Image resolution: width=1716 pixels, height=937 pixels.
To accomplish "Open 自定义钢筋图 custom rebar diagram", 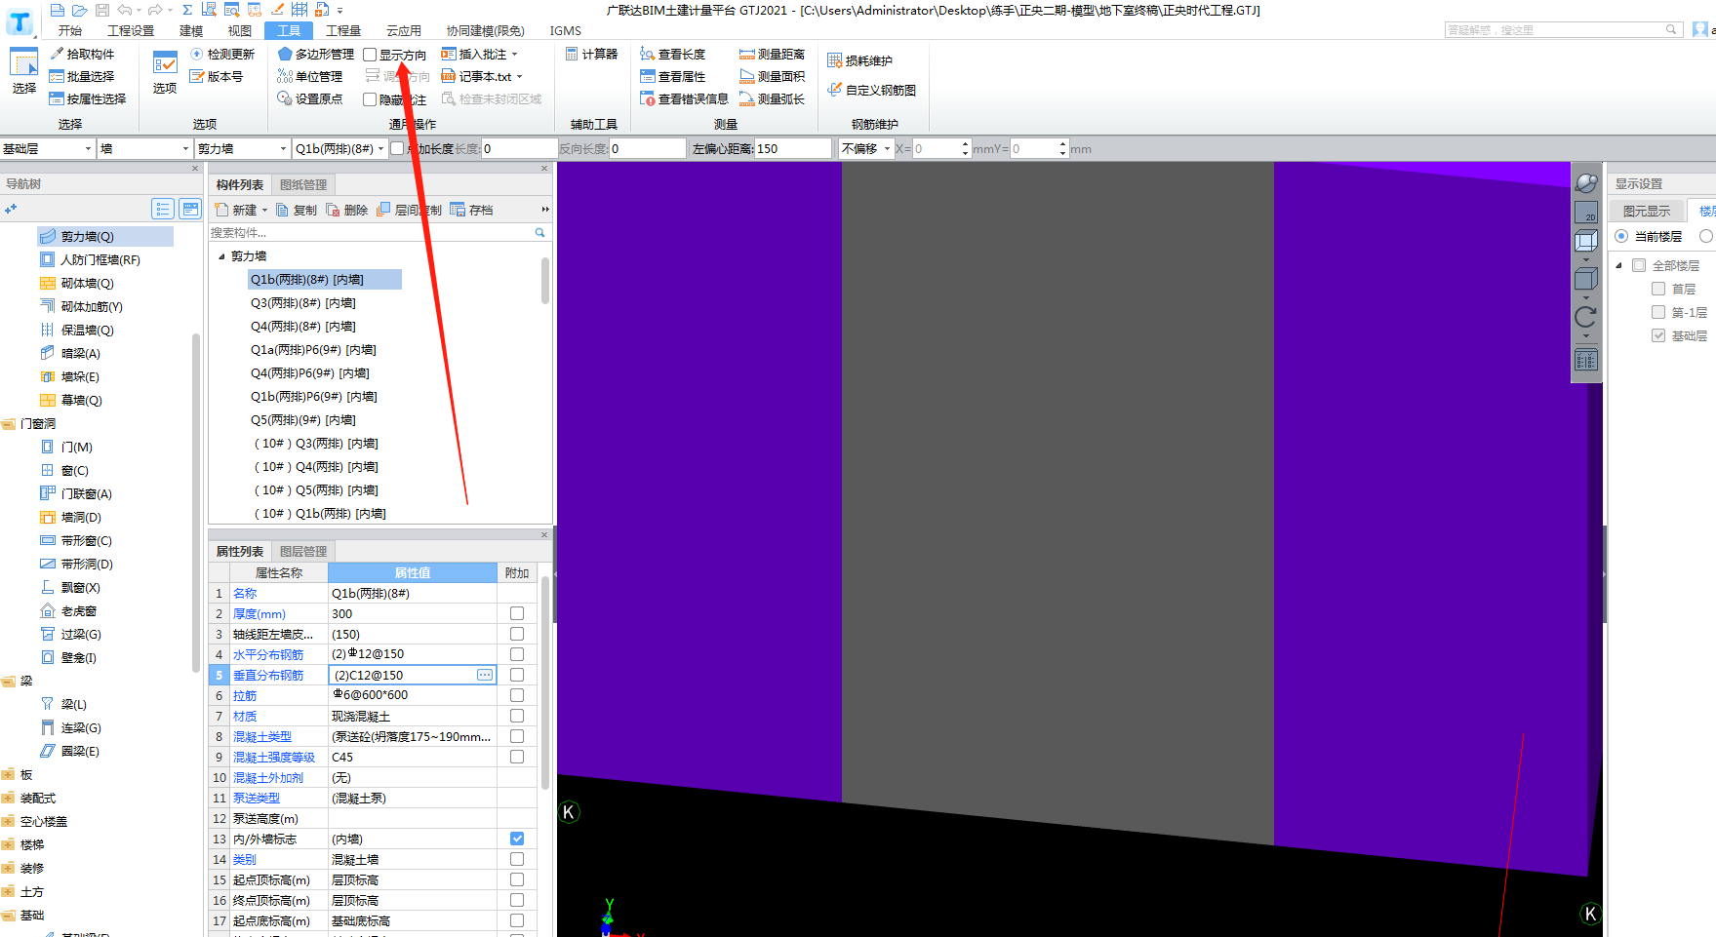I will (x=872, y=90).
